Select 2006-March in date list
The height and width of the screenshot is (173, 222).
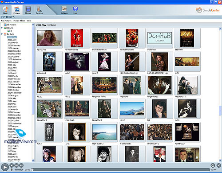pos(12,43)
